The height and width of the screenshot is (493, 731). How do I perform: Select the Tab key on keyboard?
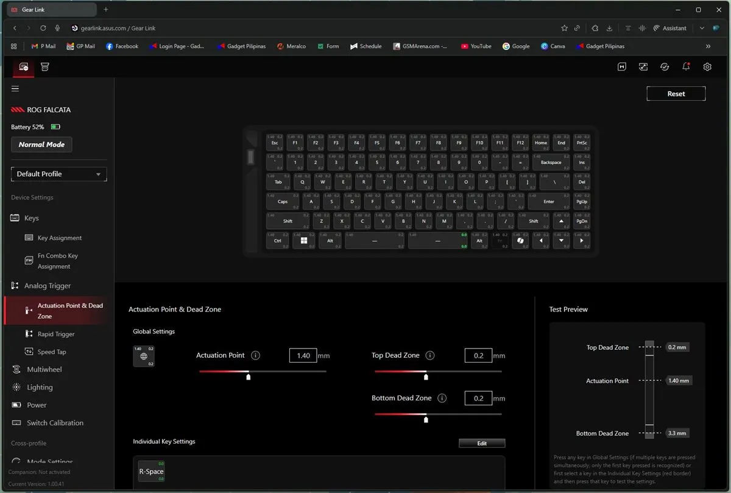tap(278, 182)
